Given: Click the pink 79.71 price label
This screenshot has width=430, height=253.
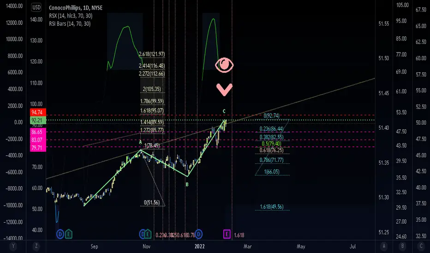Looking at the screenshot, I should point(37,148).
